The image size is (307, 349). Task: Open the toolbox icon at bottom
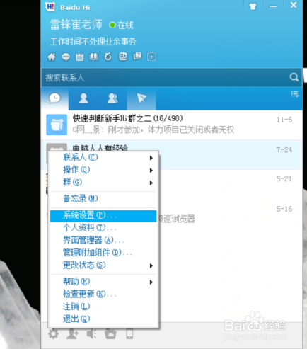[x=110, y=334]
